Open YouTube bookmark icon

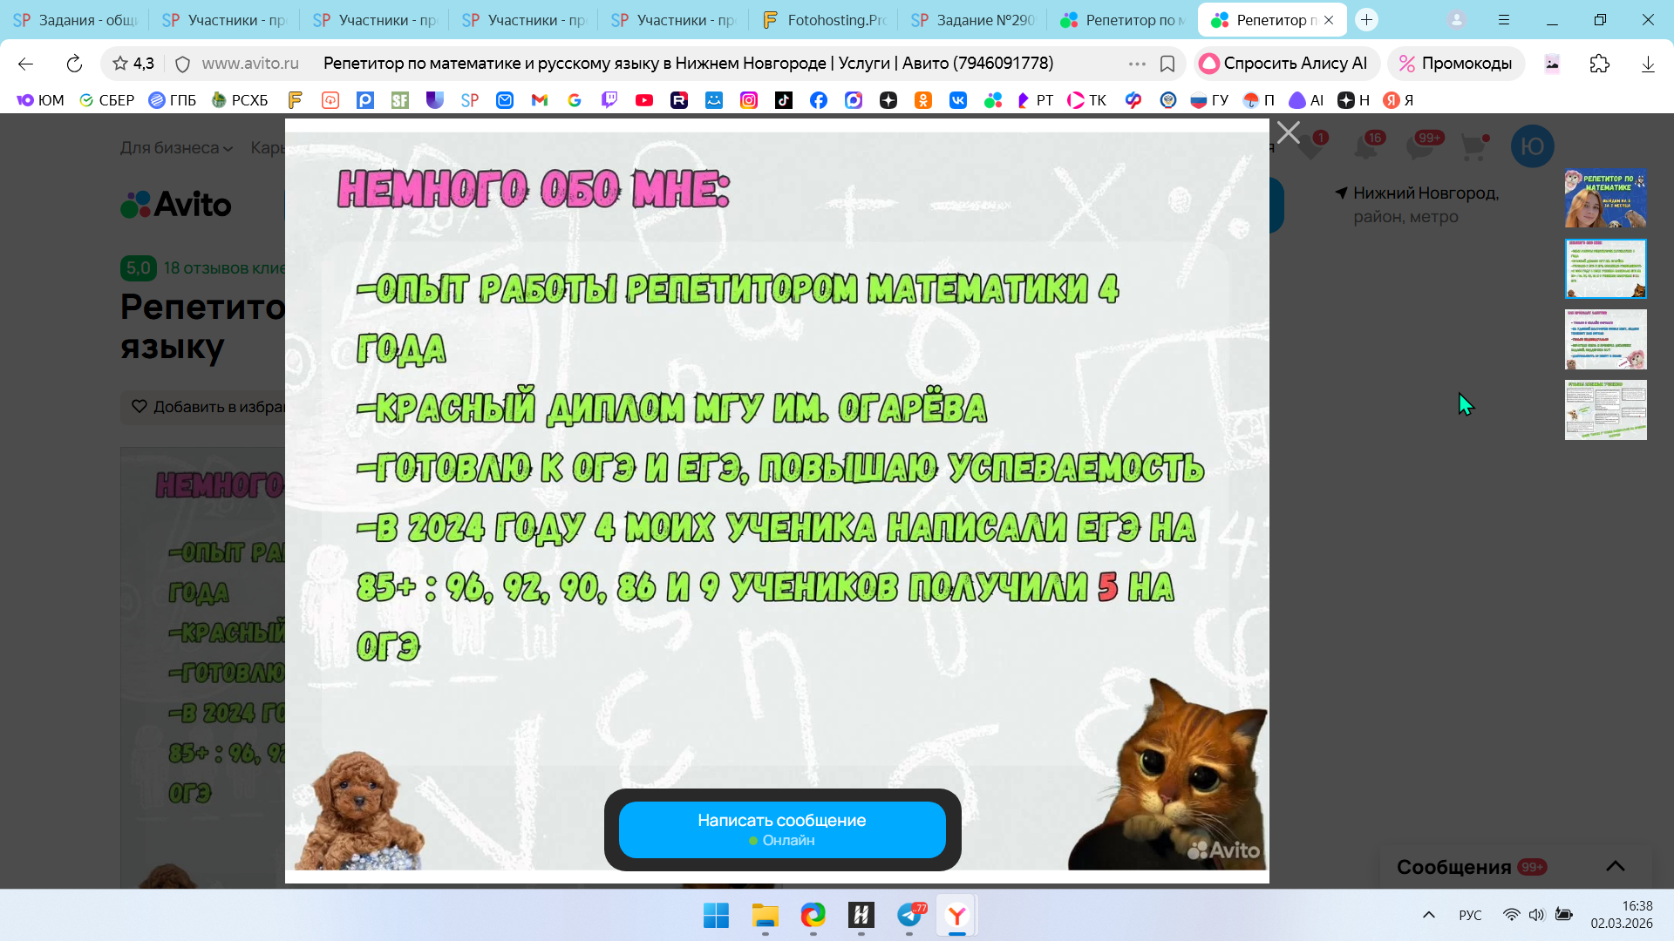click(644, 100)
